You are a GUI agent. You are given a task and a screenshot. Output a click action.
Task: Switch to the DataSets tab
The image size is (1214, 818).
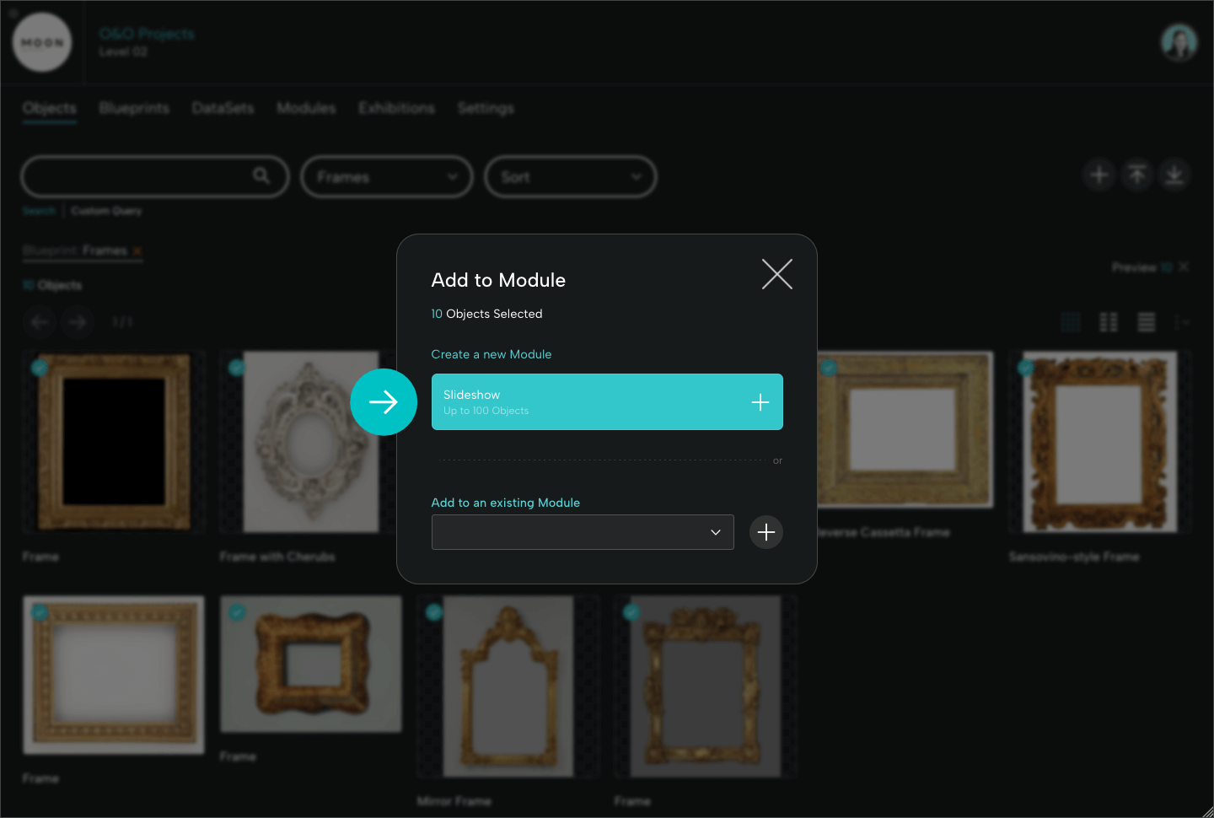223,109
